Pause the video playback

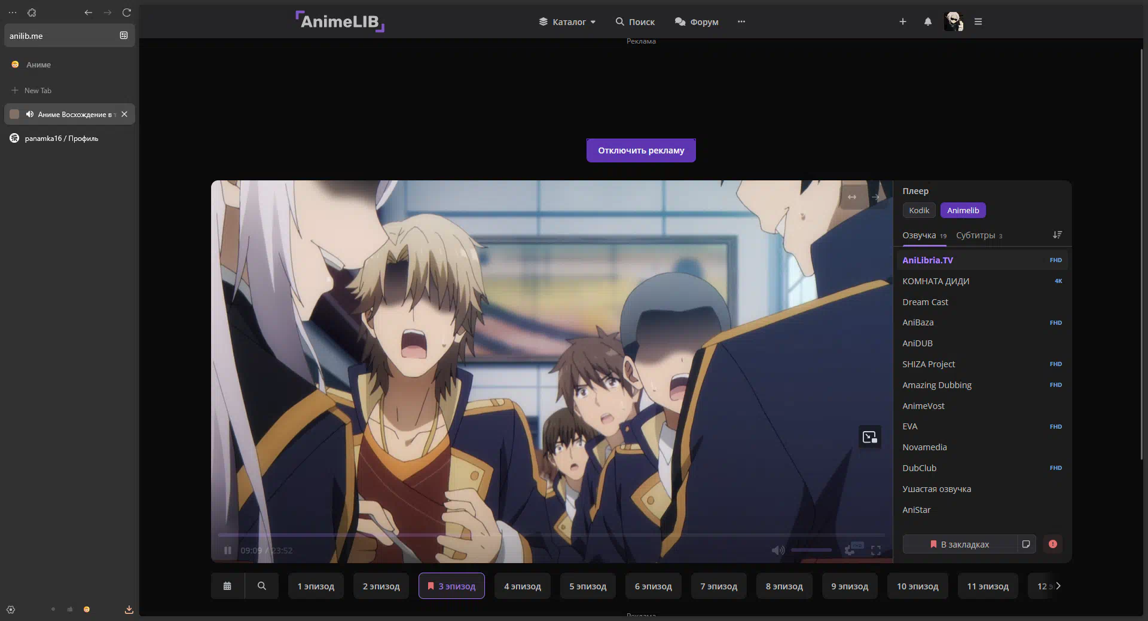(227, 551)
